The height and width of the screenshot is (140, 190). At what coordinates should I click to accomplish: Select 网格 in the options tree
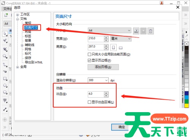28,49
